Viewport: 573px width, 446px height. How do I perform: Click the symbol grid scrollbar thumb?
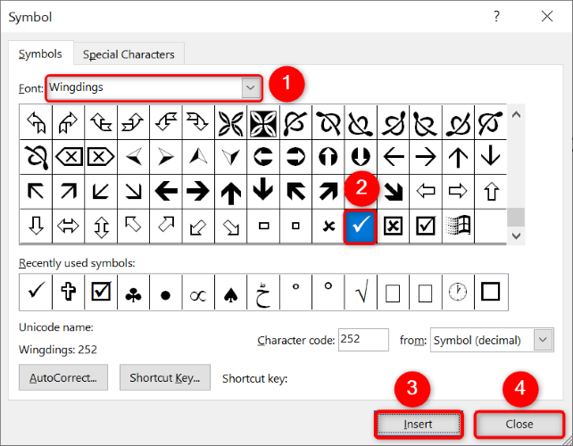pyautogui.click(x=516, y=217)
